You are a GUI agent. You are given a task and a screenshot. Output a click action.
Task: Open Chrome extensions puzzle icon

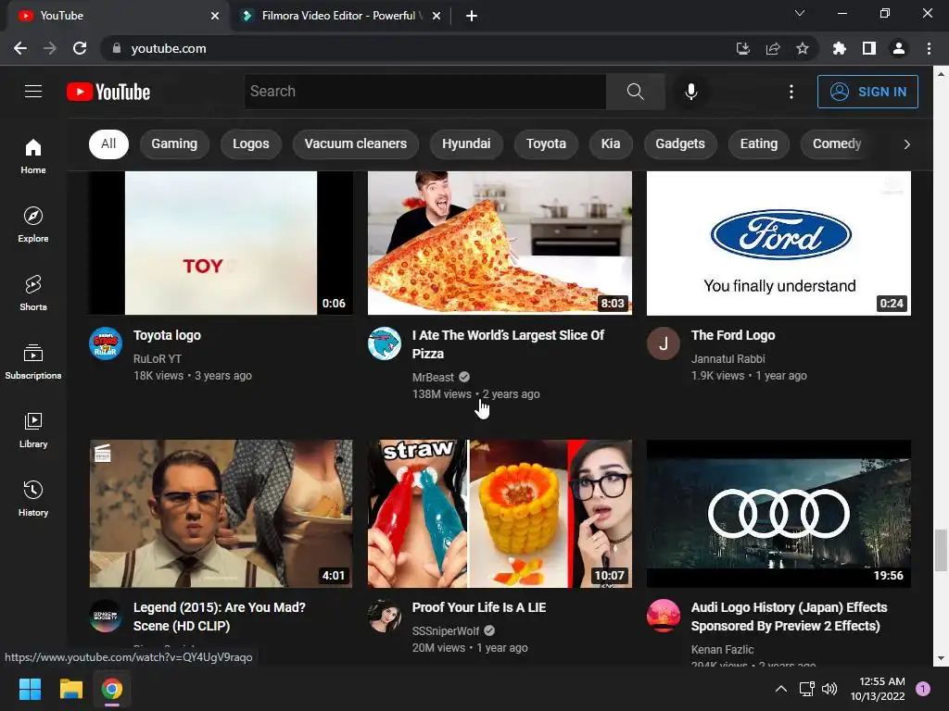[x=840, y=48]
